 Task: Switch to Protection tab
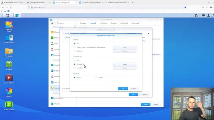pyautogui.click(x=103, y=23)
